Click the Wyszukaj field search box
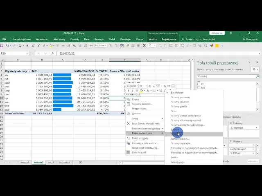Image resolution: width=262 pixels, height=196 pixels. point(225,76)
